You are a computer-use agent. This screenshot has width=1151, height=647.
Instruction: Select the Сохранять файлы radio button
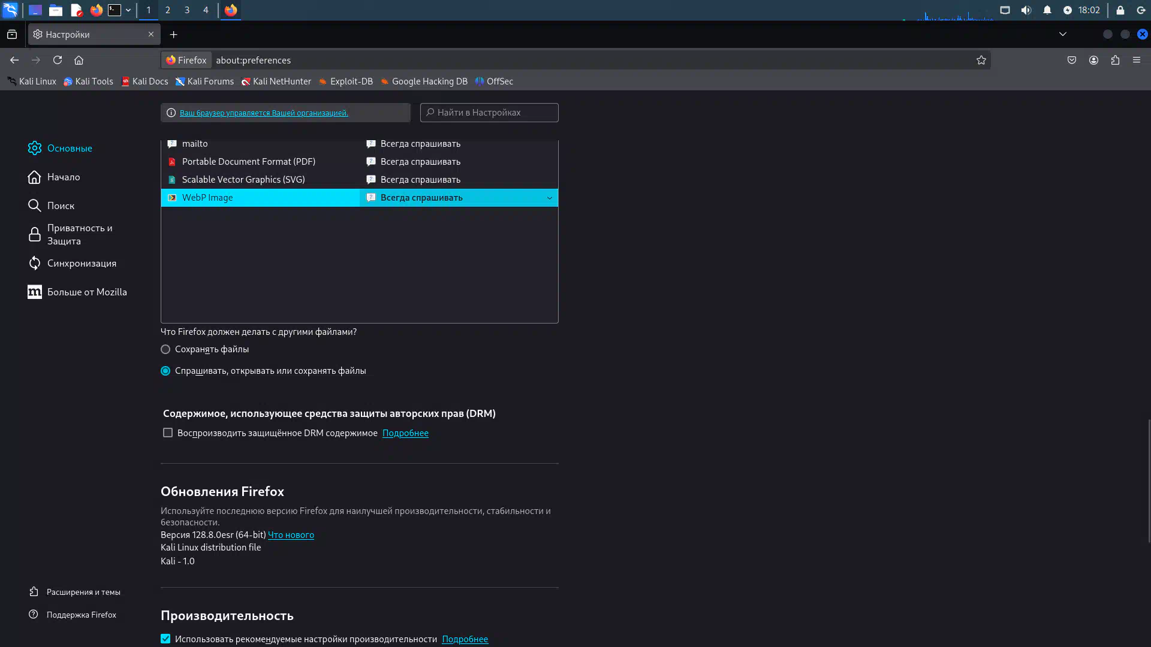coord(165,349)
